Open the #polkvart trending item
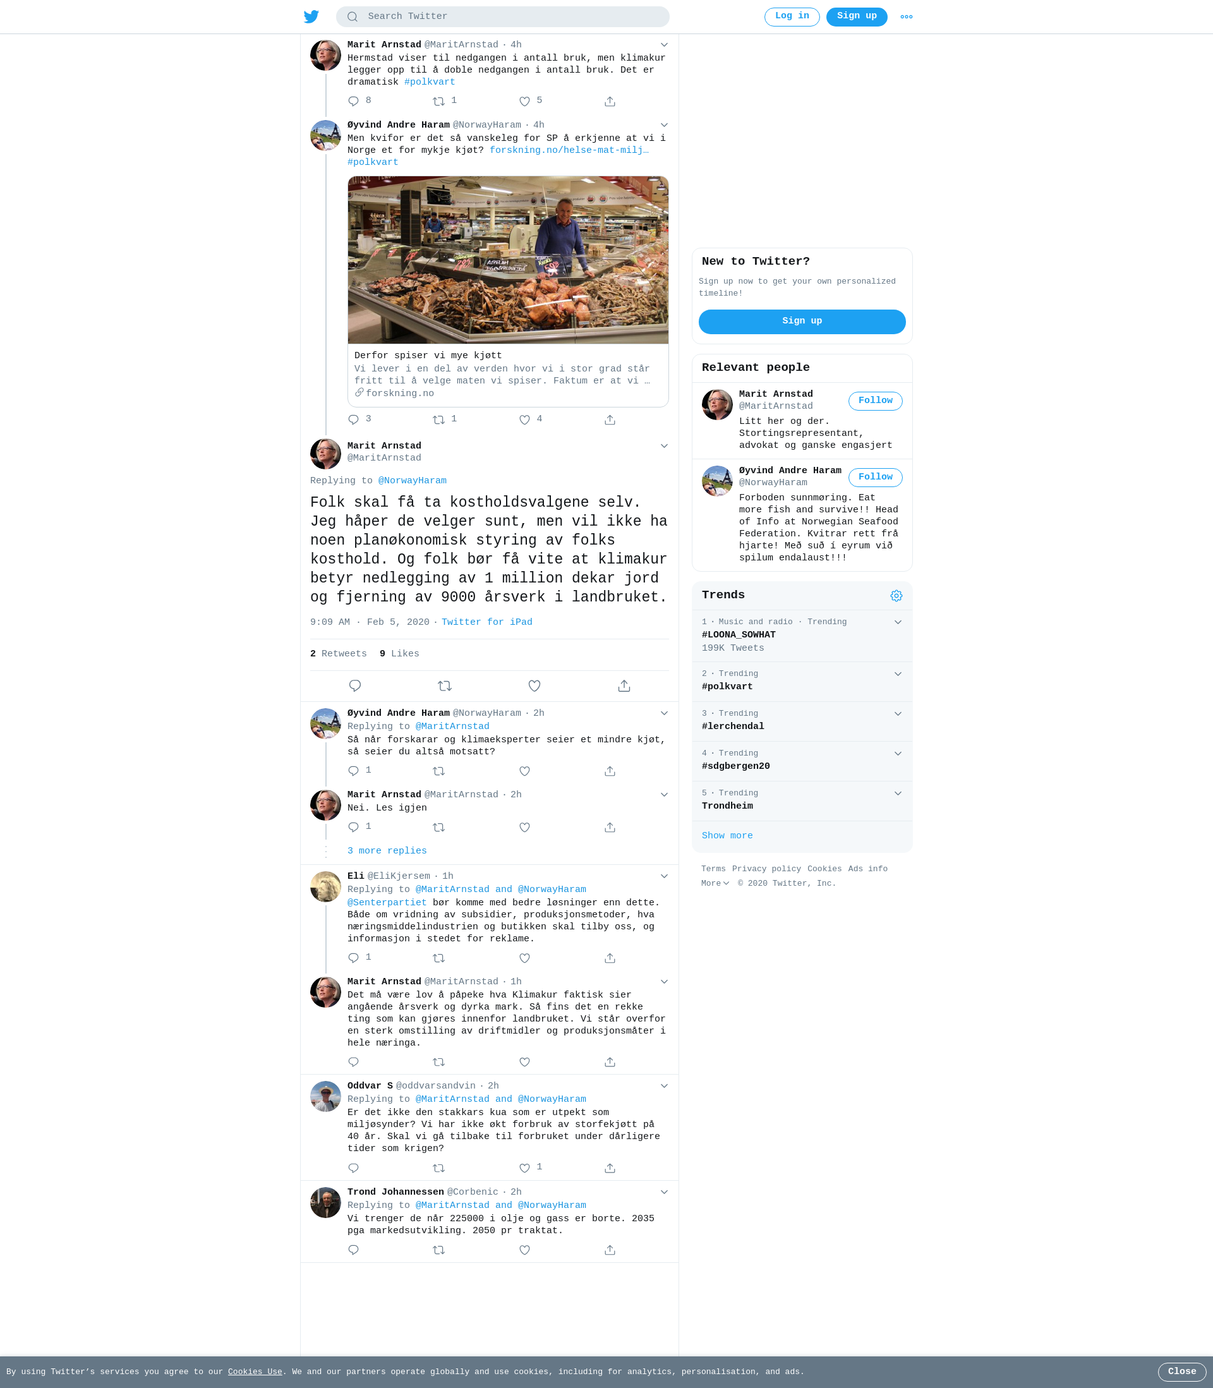The image size is (1213, 1388). 802,681
